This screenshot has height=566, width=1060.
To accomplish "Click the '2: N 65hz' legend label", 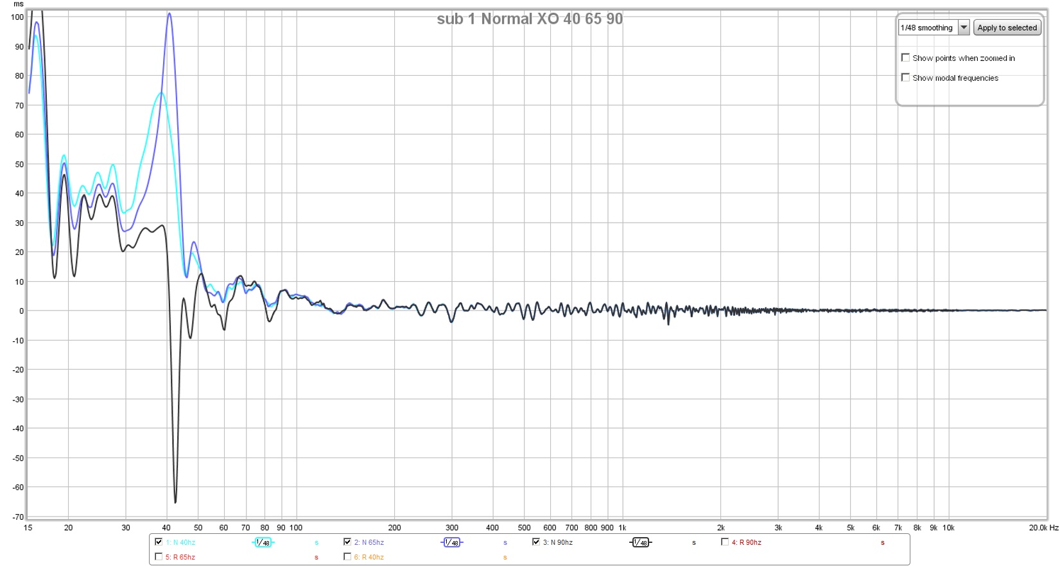I will click(369, 543).
